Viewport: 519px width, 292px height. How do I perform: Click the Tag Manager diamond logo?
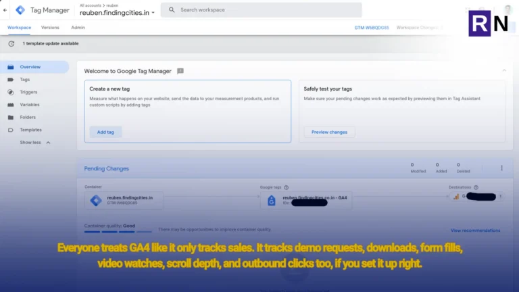pos(20,10)
